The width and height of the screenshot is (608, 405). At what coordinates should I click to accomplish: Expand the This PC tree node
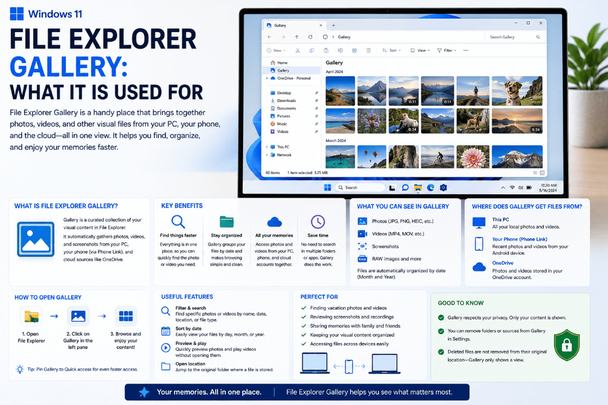tap(267, 147)
